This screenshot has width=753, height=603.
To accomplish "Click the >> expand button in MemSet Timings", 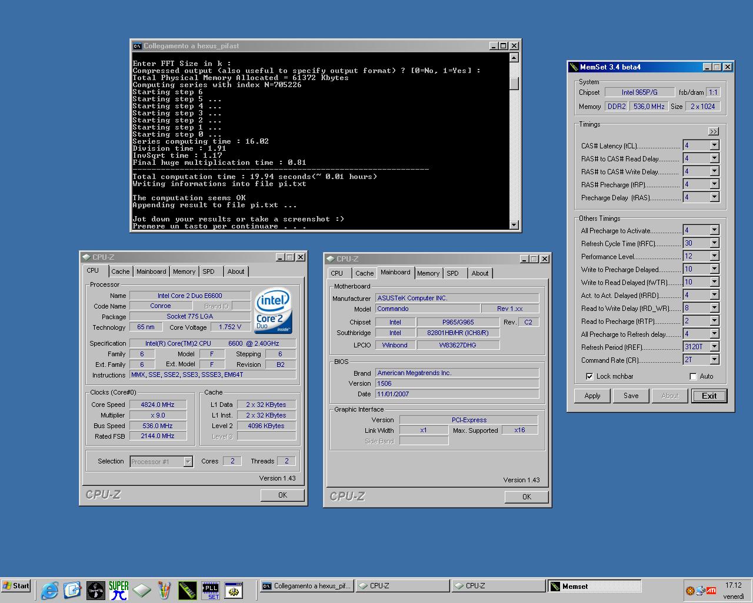I will (x=714, y=131).
